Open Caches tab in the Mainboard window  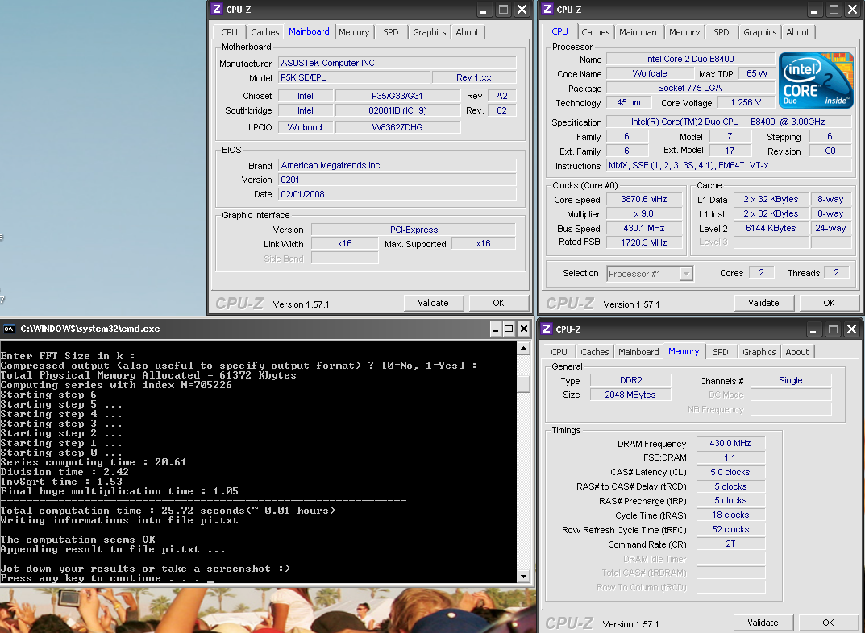[264, 32]
